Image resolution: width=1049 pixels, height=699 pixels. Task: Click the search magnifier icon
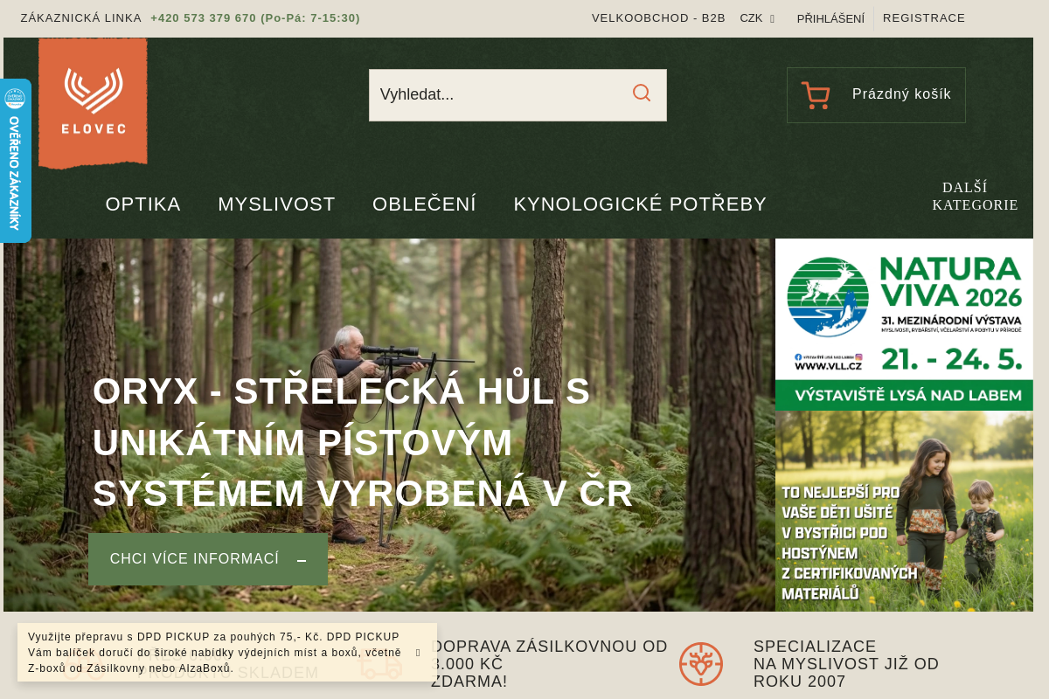(x=642, y=93)
